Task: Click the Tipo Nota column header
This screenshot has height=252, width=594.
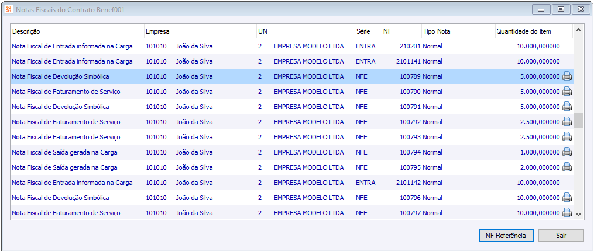Action: (x=457, y=32)
